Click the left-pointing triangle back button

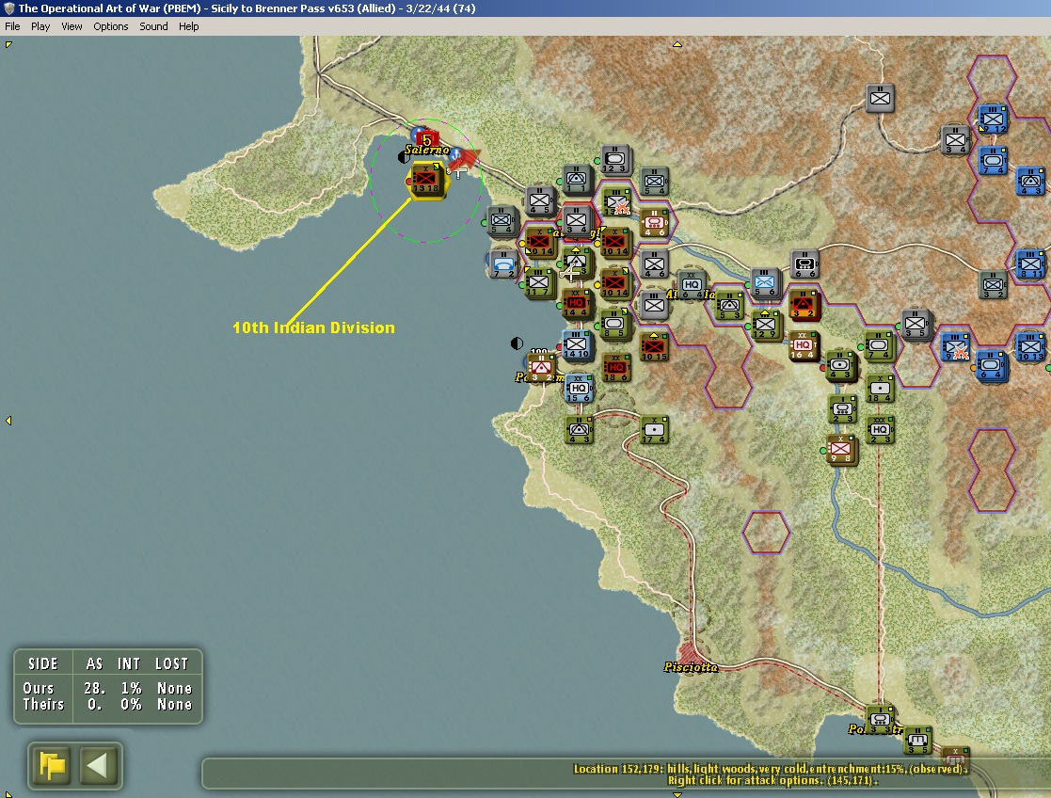(x=99, y=765)
